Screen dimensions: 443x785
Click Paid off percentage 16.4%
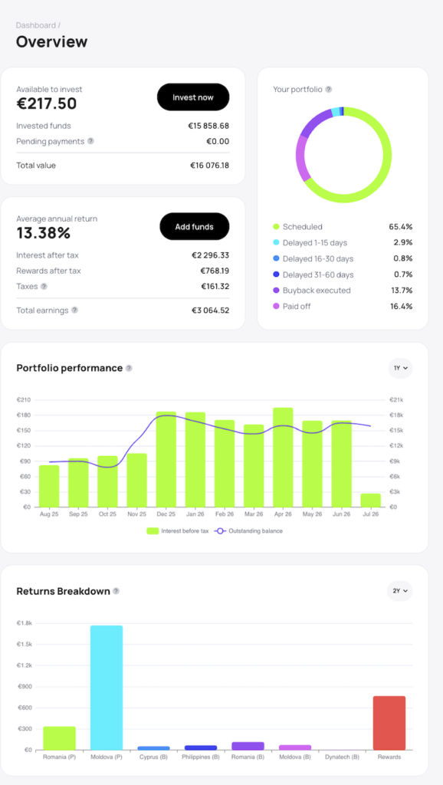coord(402,307)
